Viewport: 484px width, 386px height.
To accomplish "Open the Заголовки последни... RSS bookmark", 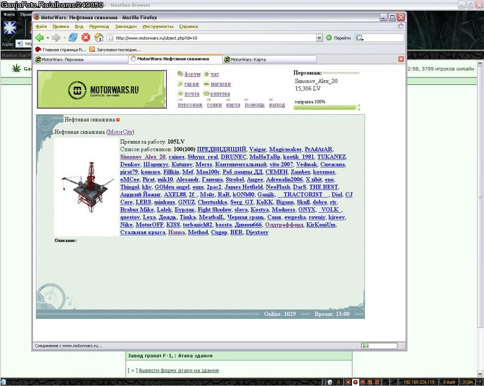I will pyautogui.click(x=115, y=49).
